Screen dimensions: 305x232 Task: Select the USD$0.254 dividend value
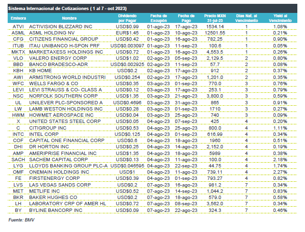(x=127, y=77)
